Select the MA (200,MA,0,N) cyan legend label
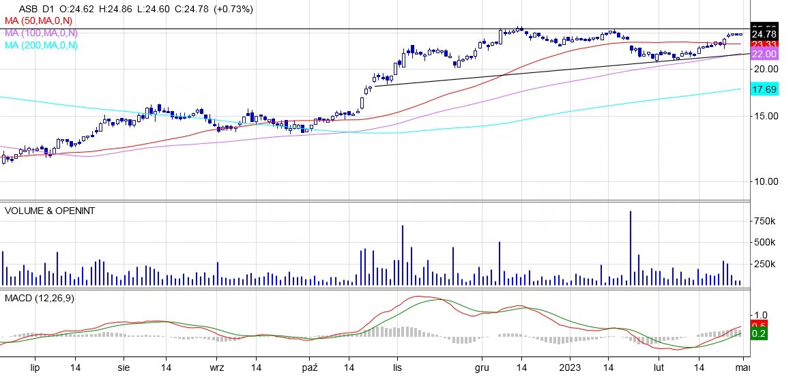 click(x=41, y=45)
